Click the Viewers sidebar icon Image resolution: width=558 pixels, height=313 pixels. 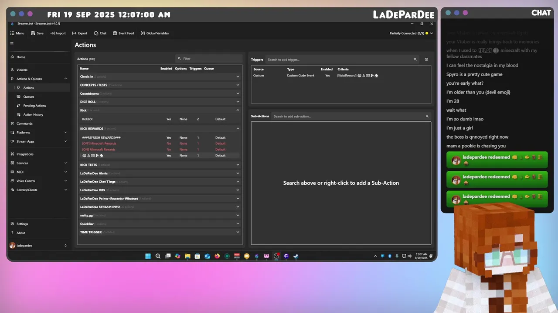pyautogui.click(x=12, y=70)
